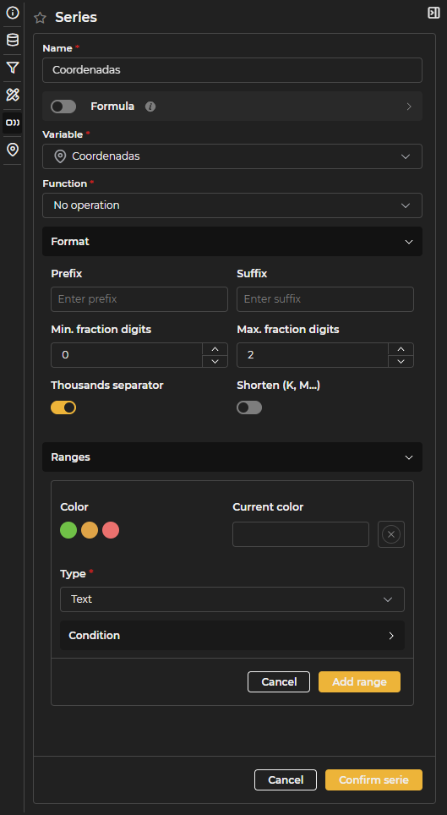Click the Confirm serie button

point(373,779)
